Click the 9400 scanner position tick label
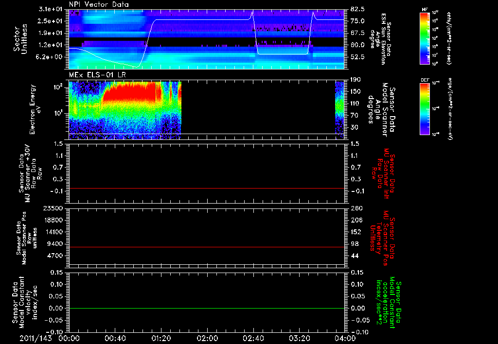 [55, 244]
